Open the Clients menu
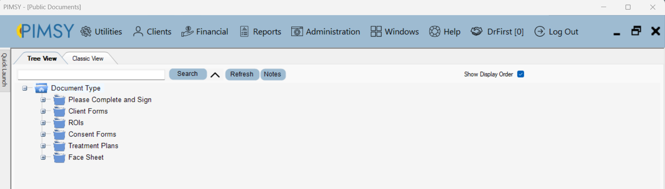The image size is (665, 189). click(152, 31)
